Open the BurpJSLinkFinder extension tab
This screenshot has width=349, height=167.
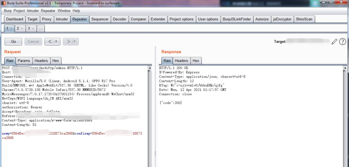237,19
